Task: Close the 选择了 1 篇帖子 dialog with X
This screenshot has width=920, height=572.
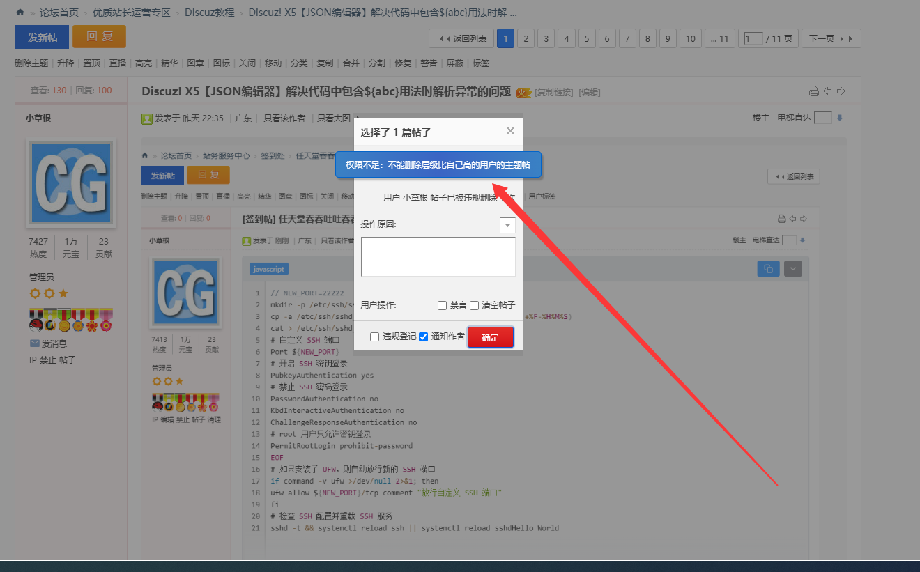Action: (510, 131)
